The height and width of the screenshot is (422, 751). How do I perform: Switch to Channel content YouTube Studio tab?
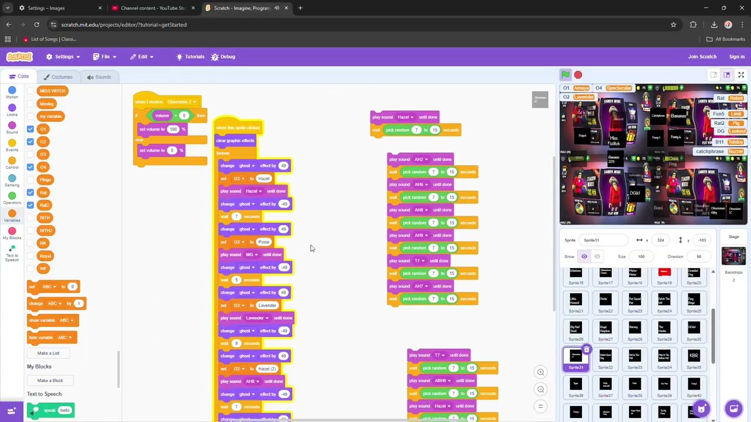[x=153, y=8]
